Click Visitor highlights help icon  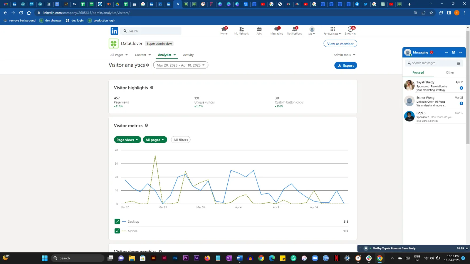152,87
